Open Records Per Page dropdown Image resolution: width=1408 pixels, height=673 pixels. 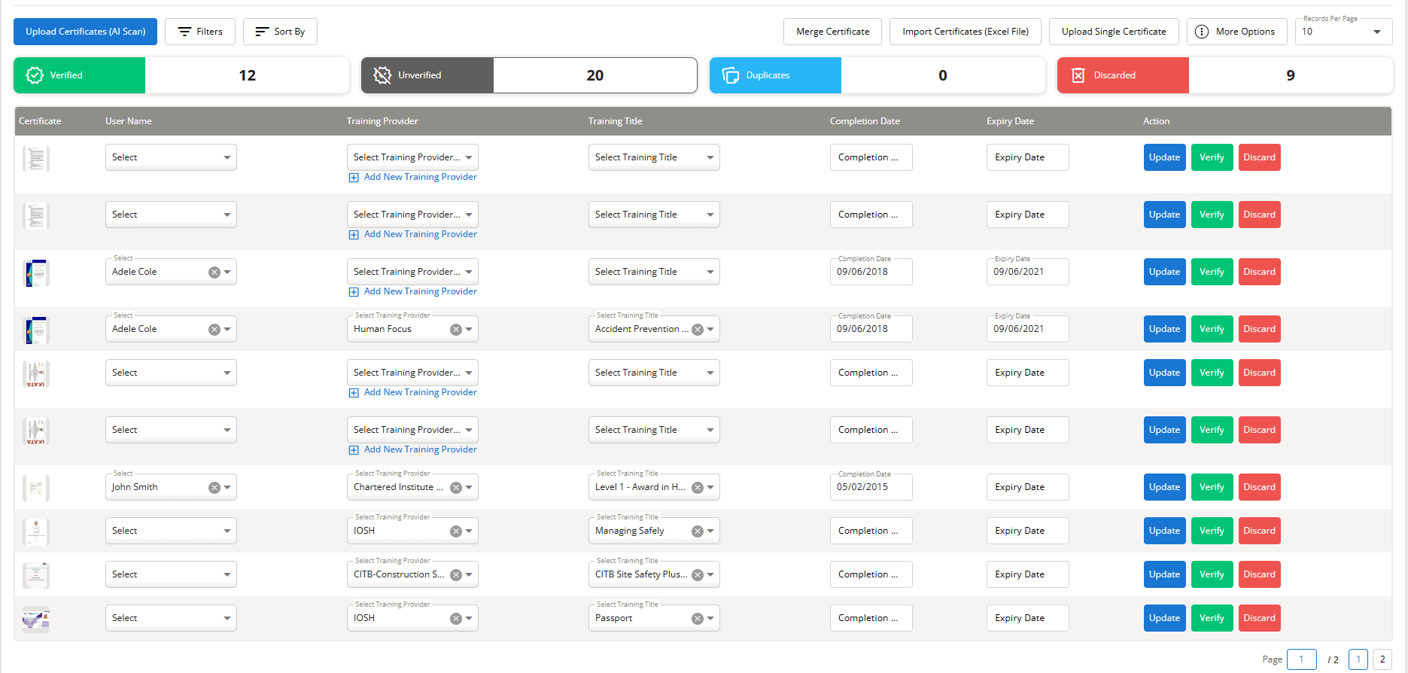click(x=1376, y=32)
